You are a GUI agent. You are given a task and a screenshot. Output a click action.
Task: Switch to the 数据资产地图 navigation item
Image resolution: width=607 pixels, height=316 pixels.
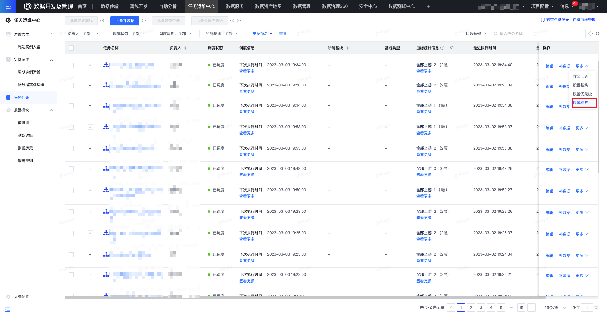tap(268, 6)
